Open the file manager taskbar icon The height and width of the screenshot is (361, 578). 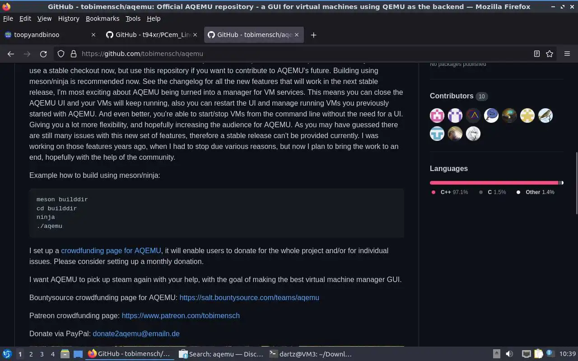[65, 354]
